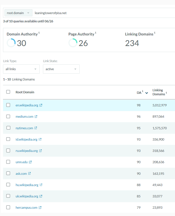Image resolution: width=175 pixels, height=216 pixels.
Task: Click the DA value 79 for hercampus.com
Action: click(x=139, y=208)
